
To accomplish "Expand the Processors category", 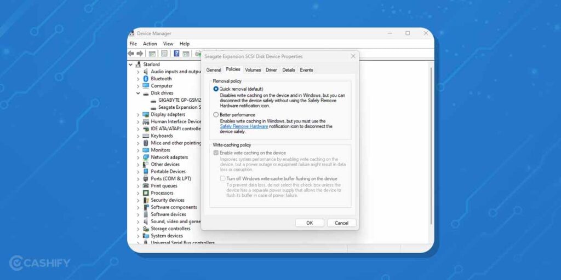I will (138, 193).
